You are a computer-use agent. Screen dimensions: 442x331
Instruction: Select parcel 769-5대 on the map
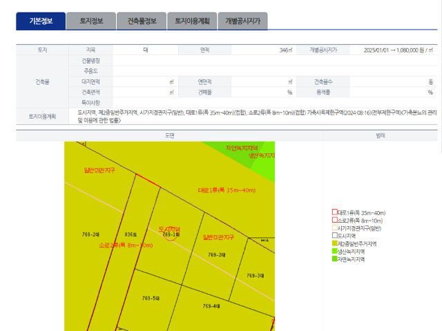[151, 297]
